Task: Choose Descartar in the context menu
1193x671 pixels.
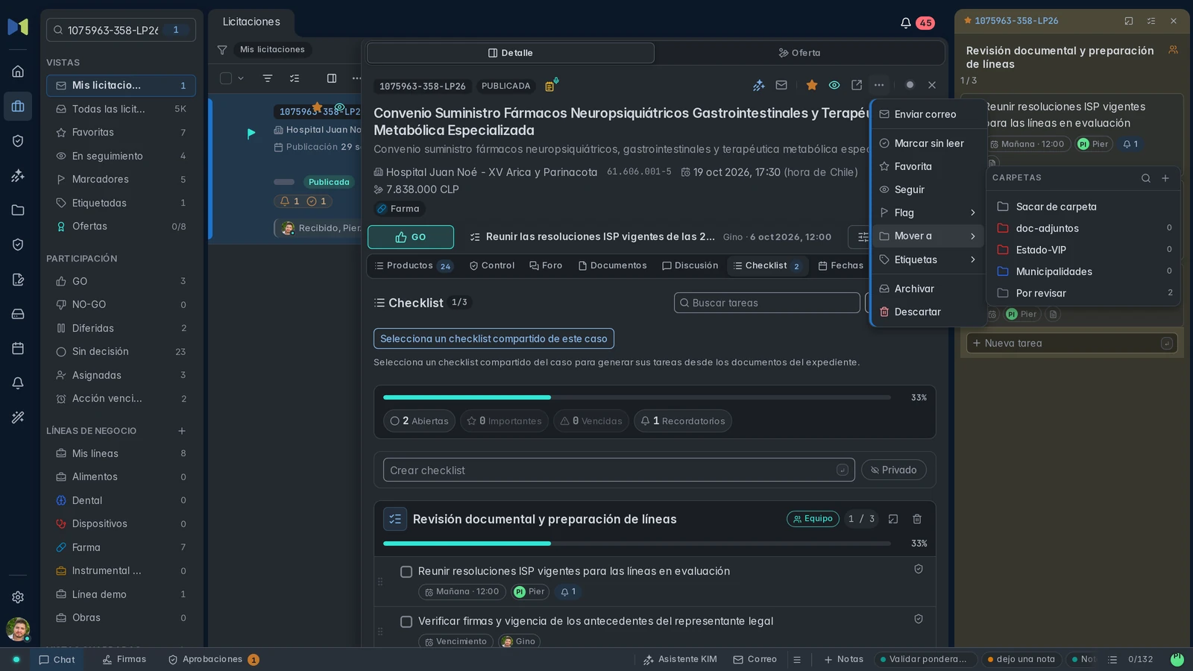Action: pos(928,312)
